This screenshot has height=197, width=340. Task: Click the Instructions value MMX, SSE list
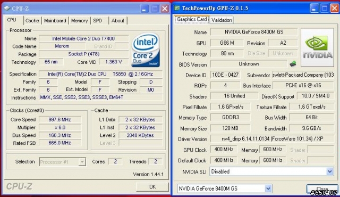(100, 97)
